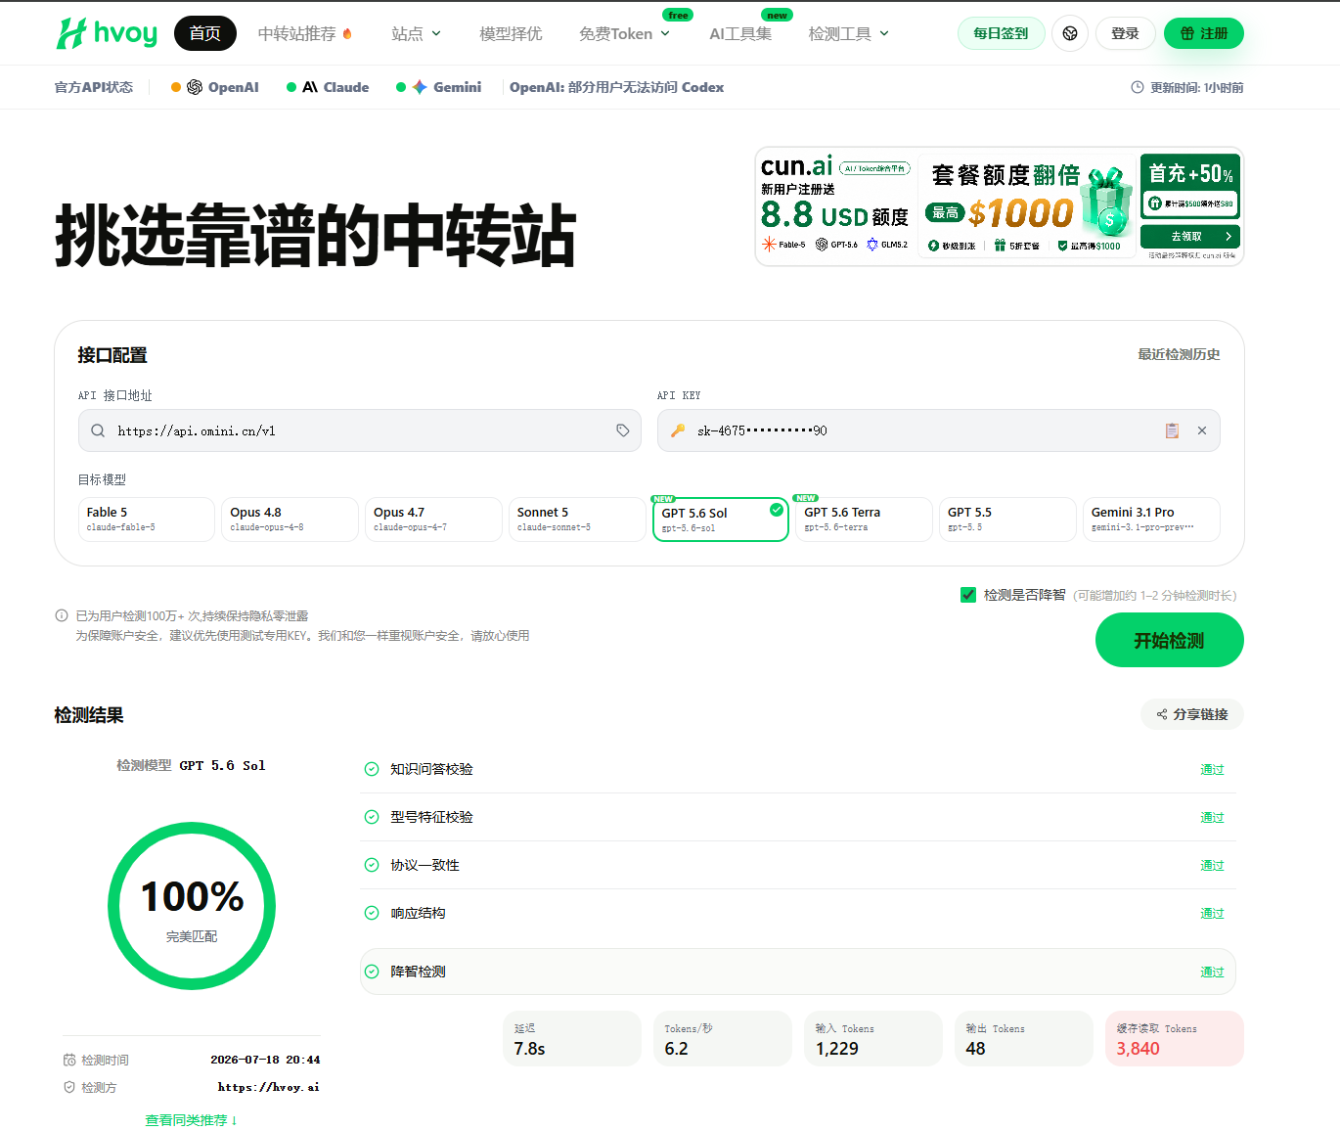
Task: Click the hvoy logo
Action: click(x=107, y=33)
